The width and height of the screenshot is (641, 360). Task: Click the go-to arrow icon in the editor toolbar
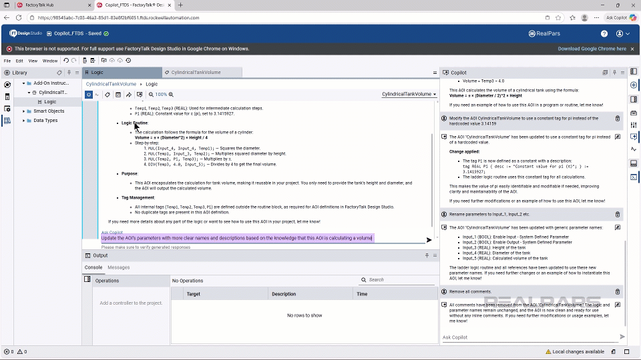129,95
